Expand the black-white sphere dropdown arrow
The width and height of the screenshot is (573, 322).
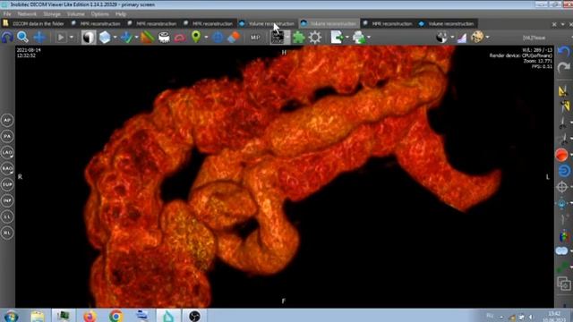tap(452, 38)
